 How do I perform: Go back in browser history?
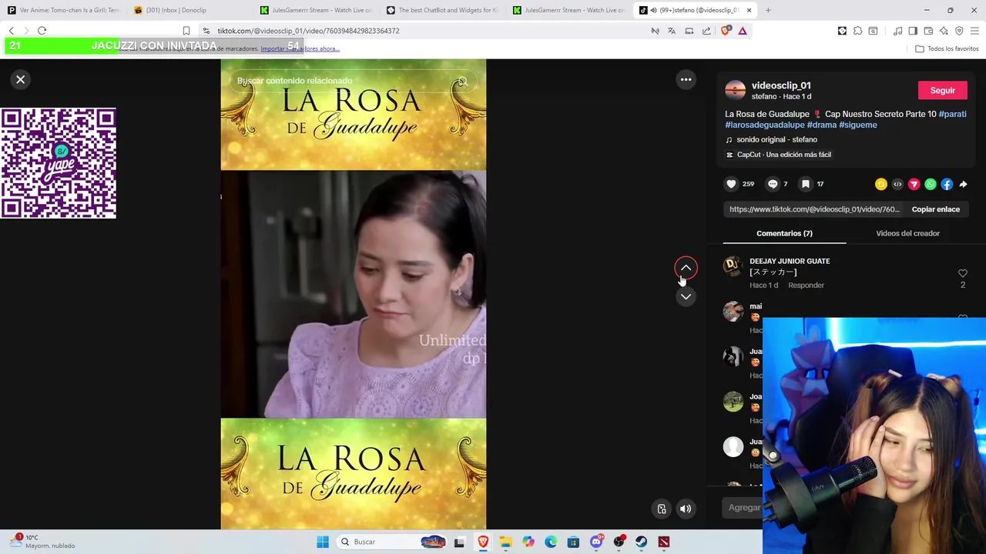pyautogui.click(x=12, y=31)
